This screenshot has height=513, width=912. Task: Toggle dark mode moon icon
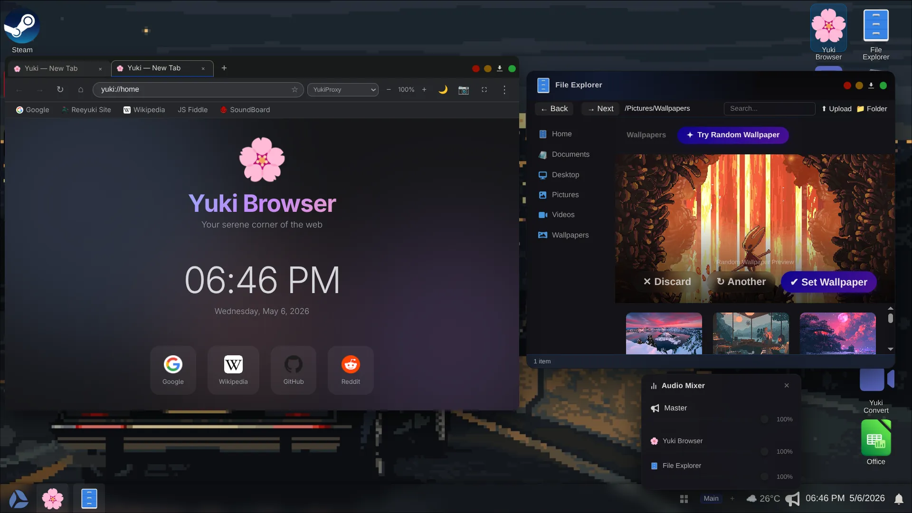(x=443, y=89)
